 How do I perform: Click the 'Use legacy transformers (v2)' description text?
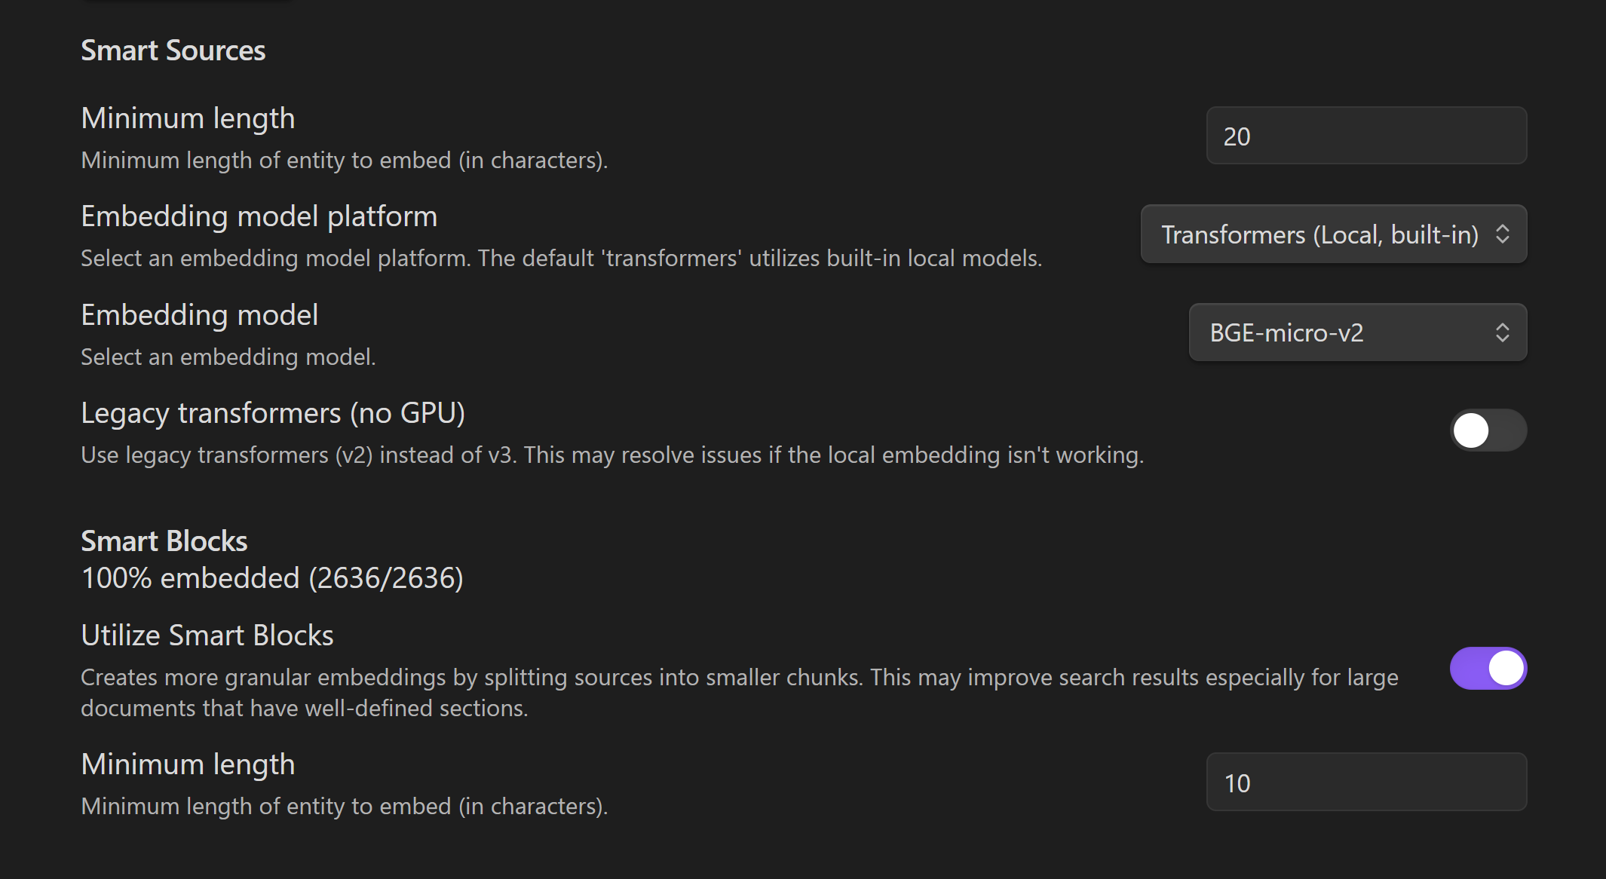point(612,455)
